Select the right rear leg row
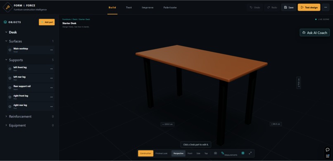This screenshot has width=333, height=161. 31,107
